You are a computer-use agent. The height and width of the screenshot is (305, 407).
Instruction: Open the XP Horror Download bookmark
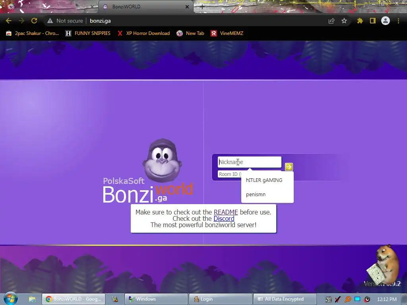(x=143, y=33)
